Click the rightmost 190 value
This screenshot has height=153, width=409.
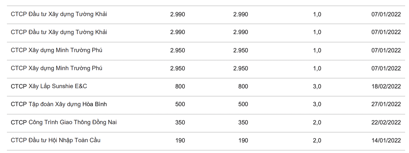click(243, 141)
